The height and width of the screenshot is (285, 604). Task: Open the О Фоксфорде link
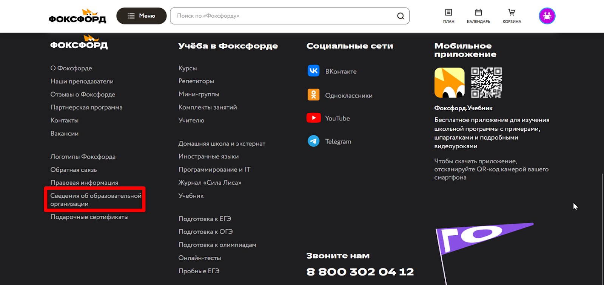(x=71, y=68)
